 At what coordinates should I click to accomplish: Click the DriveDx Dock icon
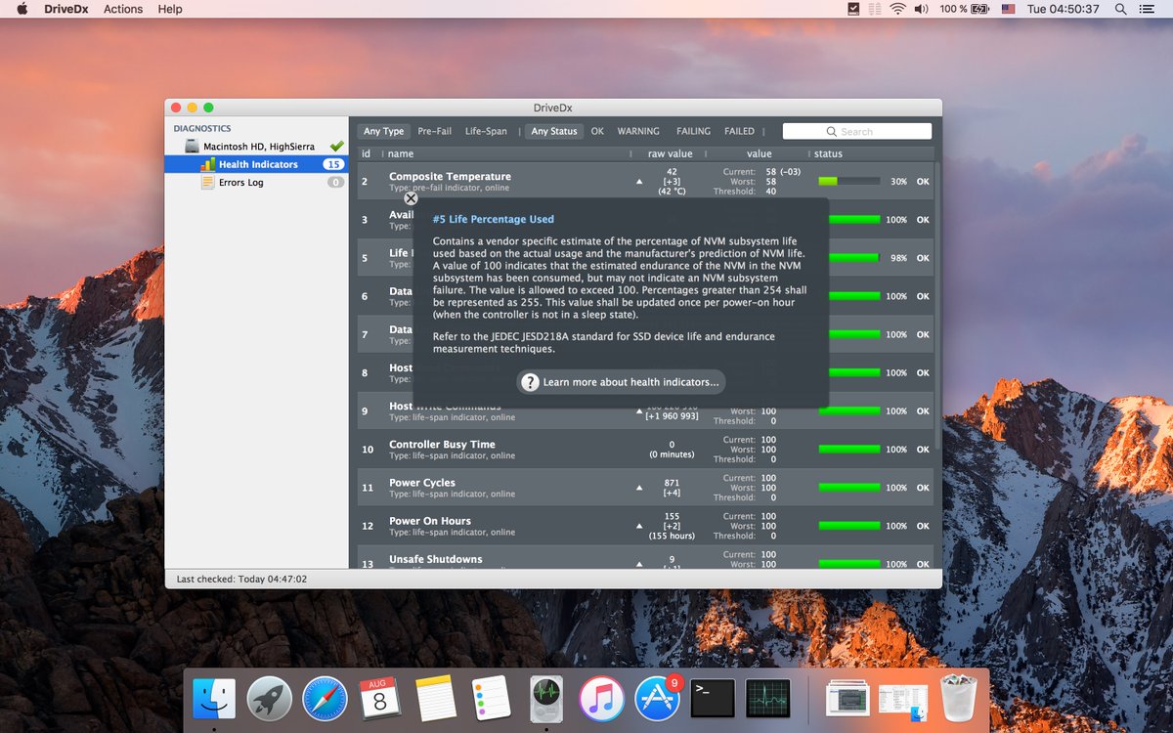[546, 699]
